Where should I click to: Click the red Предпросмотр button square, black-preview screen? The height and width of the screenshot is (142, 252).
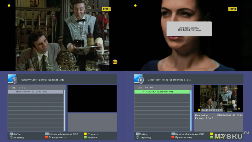[46, 137]
